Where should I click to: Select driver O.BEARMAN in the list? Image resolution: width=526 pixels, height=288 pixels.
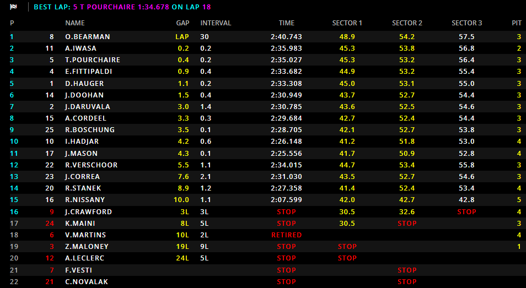(87, 37)
